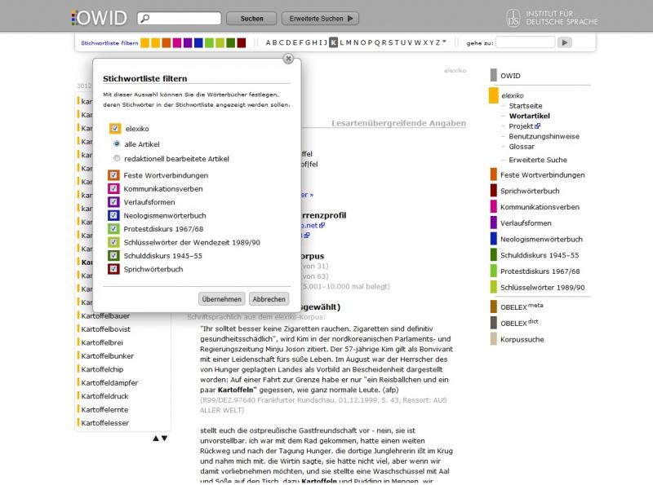Open Sprichwörterbuch in the right sidebar

click(x=530, y=191)
